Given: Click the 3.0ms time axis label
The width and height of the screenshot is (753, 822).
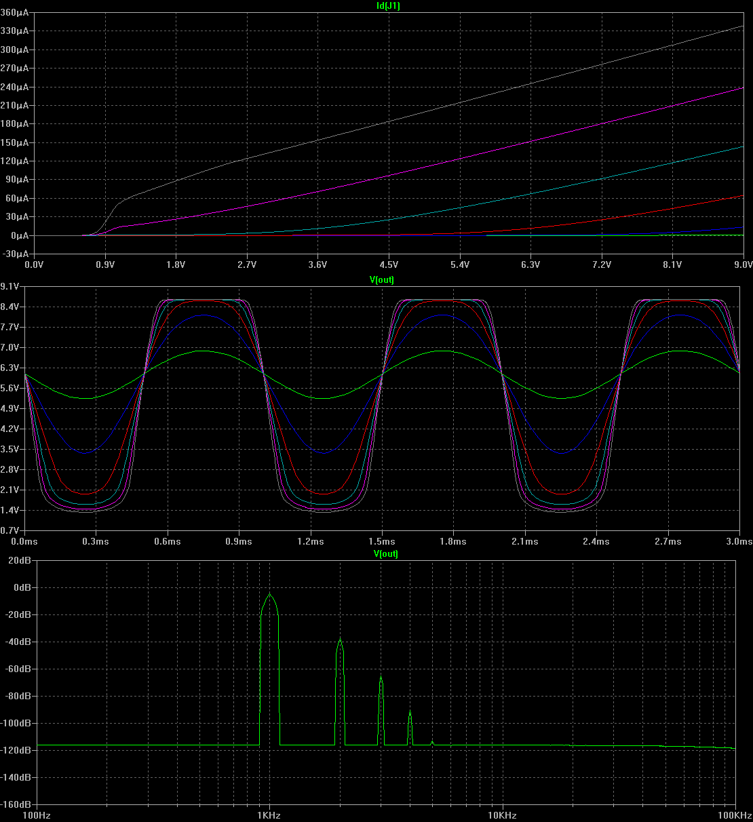Looking at the screenshot, I should click(x=739, y=541).
